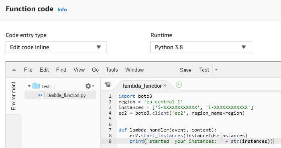Click the test folder icon
281x148 pixels.
pos(36,86)
